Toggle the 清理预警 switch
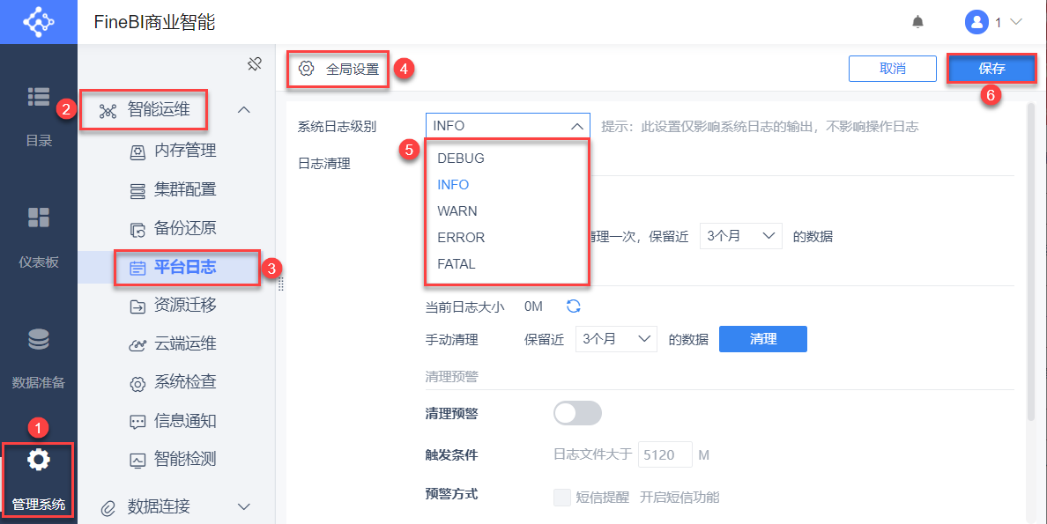1047x524 pixels. tap(577, 413)
